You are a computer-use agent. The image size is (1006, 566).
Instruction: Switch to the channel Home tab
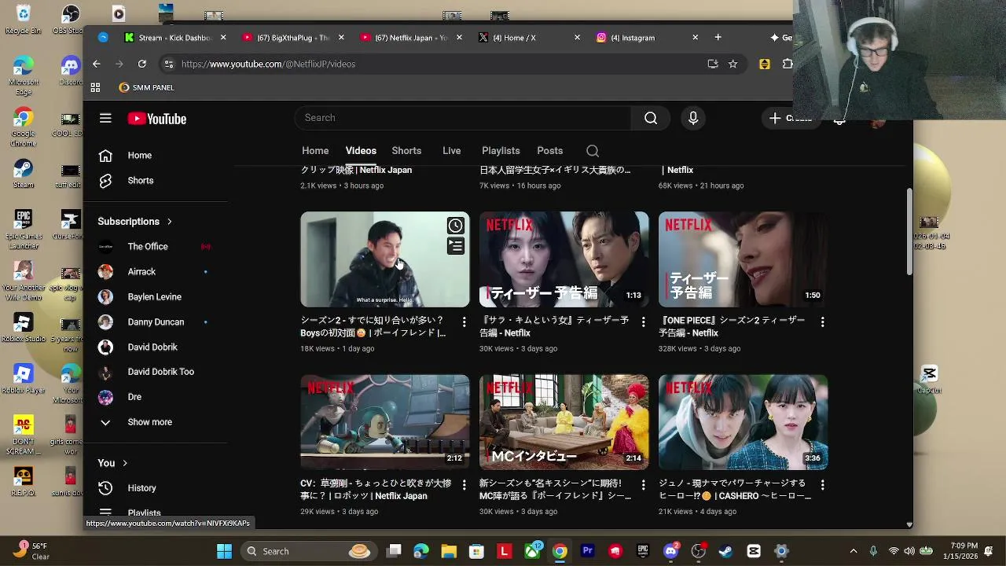pyautogui.click(x=315, y=151)
